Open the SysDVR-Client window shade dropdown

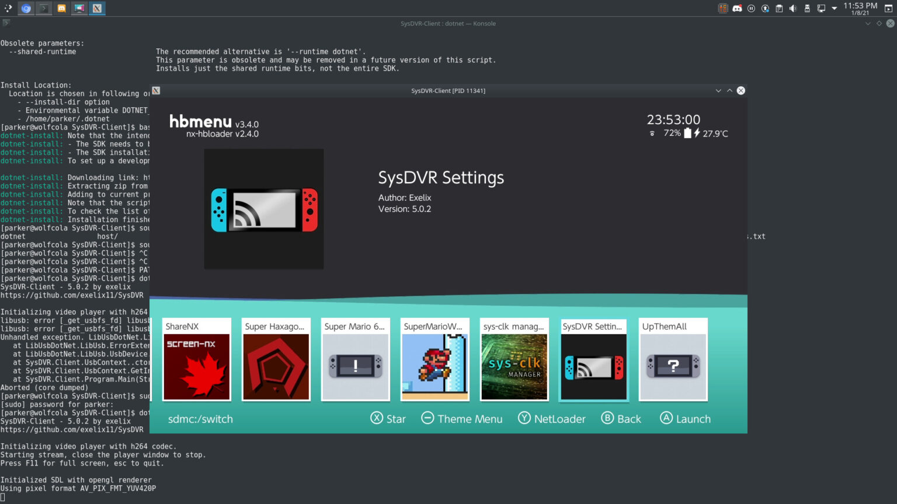[x=718, y=90]
